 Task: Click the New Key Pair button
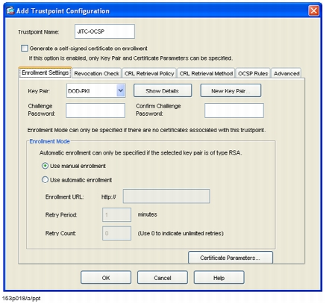(x=231, y=90)
